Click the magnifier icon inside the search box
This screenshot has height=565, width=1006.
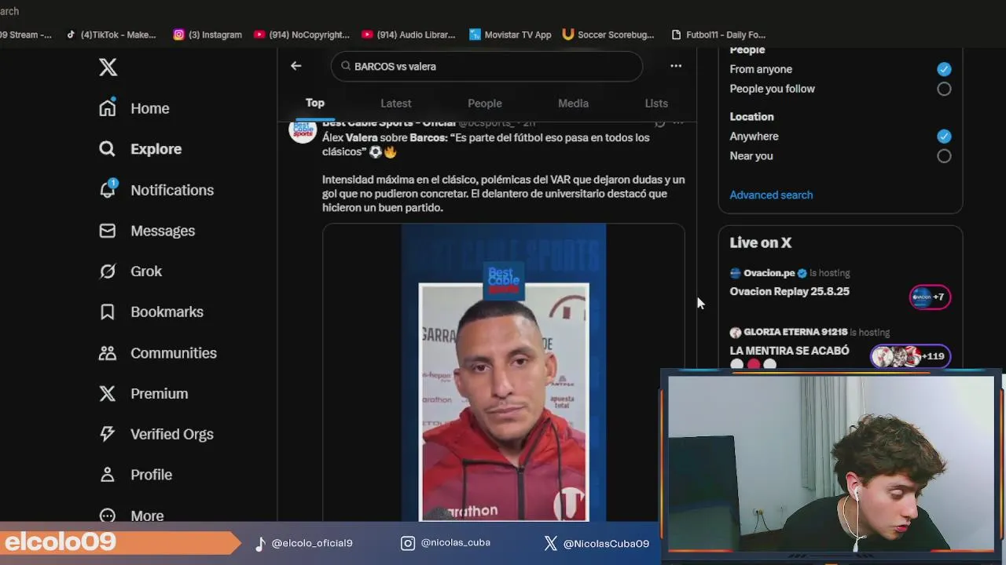(x=346, y=66)
